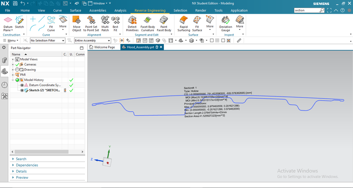This screenshot has height=188, width=353.
Task: Expand the Model Views tree node
Action: tap(13, 59)
